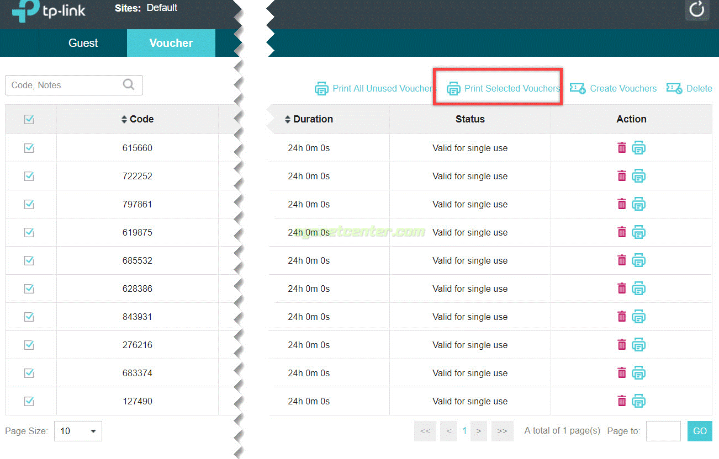The width and height of the screenshot is (719, 459).
Task: Click voucher code 843931 text
Action: (138, 317)
